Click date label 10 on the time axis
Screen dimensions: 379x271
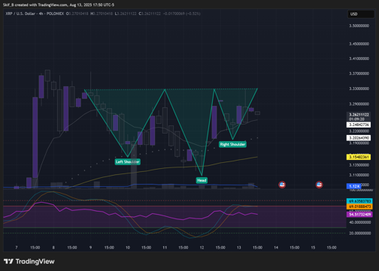click(x=128, y=248)
